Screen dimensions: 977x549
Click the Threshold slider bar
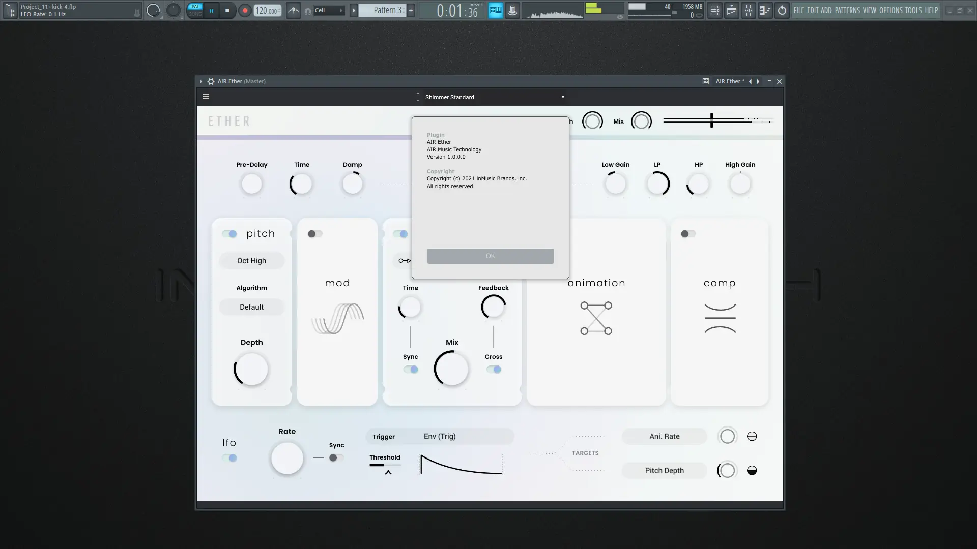(385, 465)
